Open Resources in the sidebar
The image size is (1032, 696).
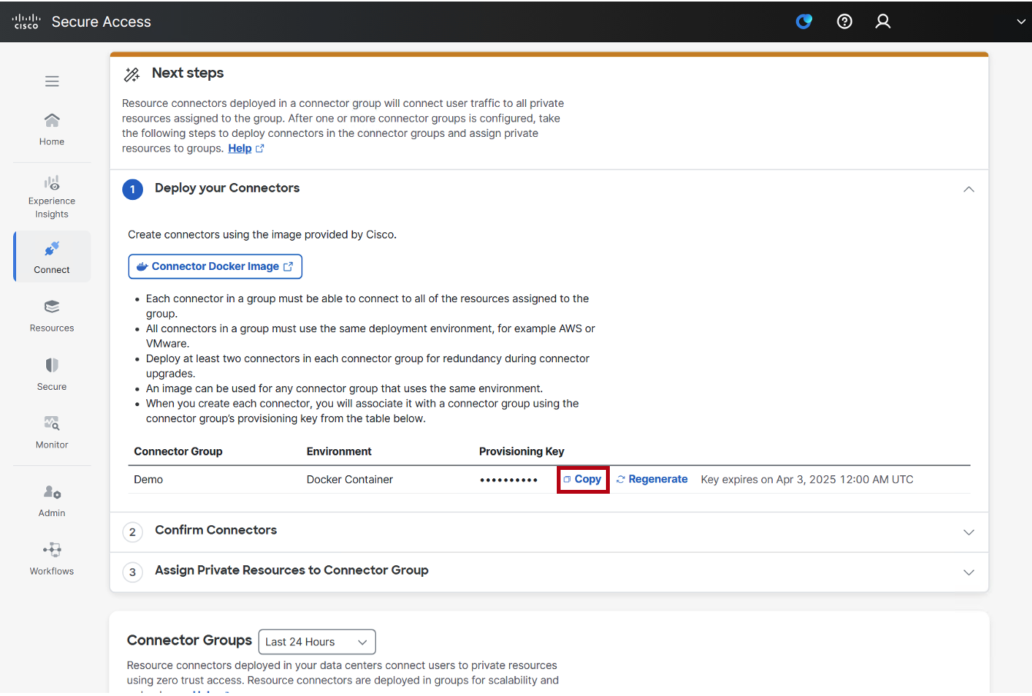point(52,315)
